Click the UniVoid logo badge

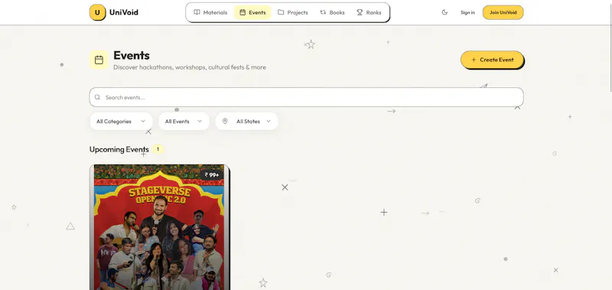click(x=97, y=12)
